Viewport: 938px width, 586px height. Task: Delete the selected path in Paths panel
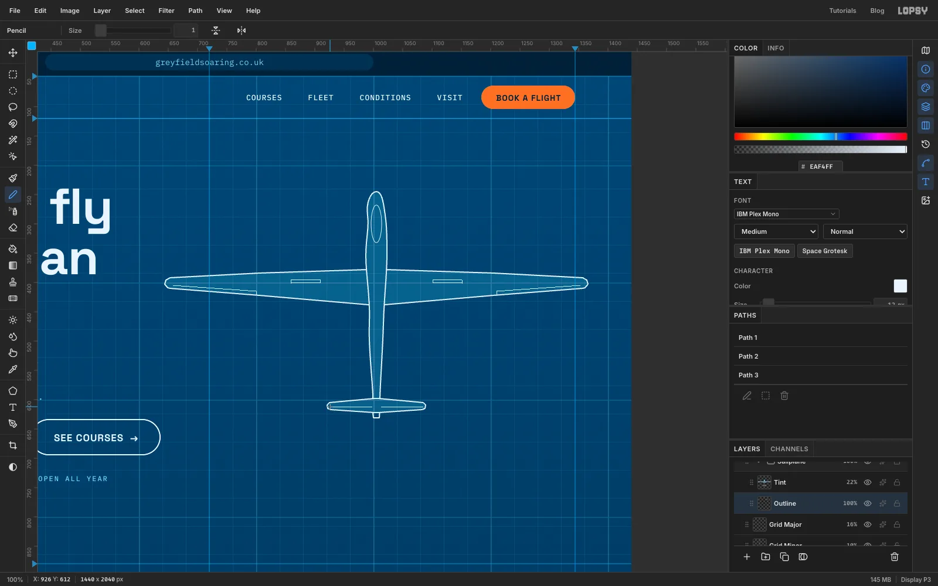tap(784, 396)
